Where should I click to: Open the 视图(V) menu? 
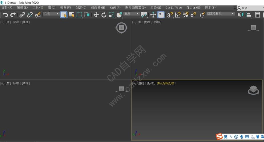tap(65, 8)
